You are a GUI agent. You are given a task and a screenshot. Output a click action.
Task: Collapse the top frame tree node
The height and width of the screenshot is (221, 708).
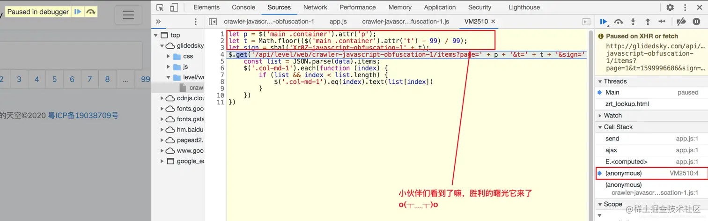coord(156,35)
